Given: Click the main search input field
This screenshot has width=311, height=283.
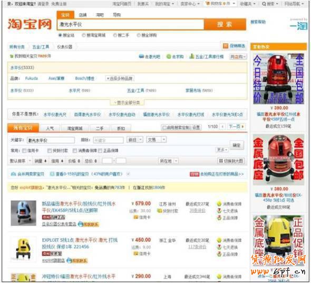Looking at the screenshot, I should click(131, 25).
